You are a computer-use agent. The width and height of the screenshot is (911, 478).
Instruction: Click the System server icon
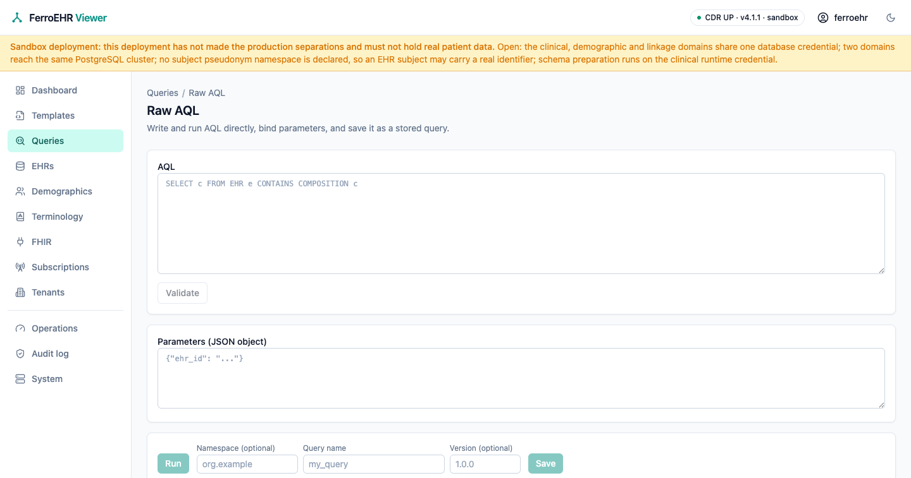pos(20,379)
